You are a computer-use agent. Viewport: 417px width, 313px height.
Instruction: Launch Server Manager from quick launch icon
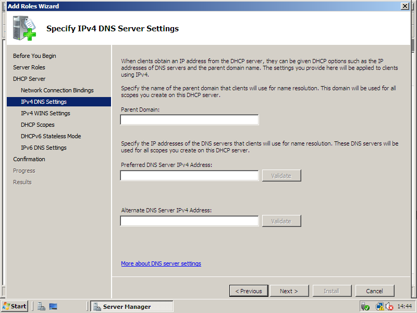(x=41, y=306)
